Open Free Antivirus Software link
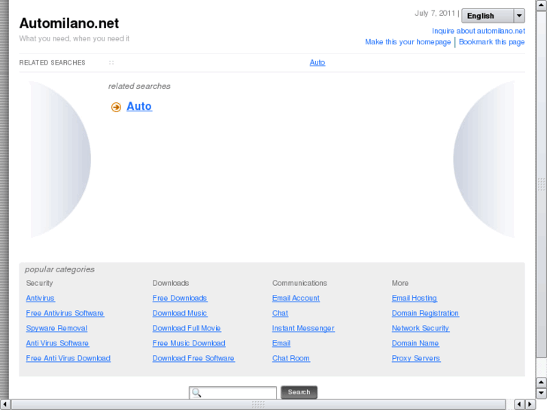Viewport: 547px width, 410px height. (x=65, y=314)
